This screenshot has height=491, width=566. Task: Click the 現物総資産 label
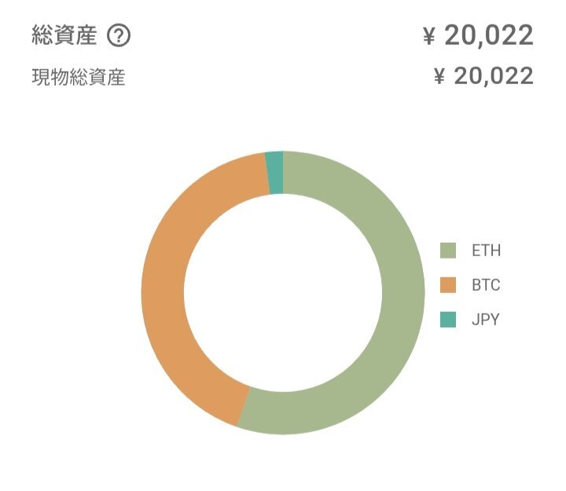[x=78, y=77]
